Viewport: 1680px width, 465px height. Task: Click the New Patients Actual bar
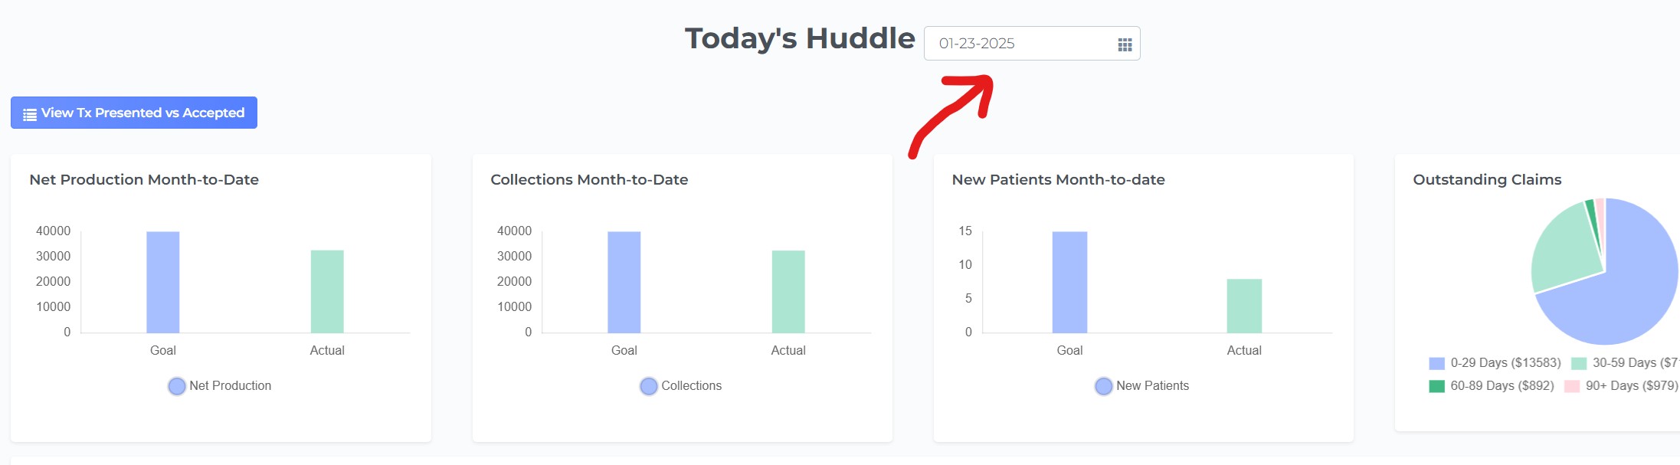pos(1244,306)
